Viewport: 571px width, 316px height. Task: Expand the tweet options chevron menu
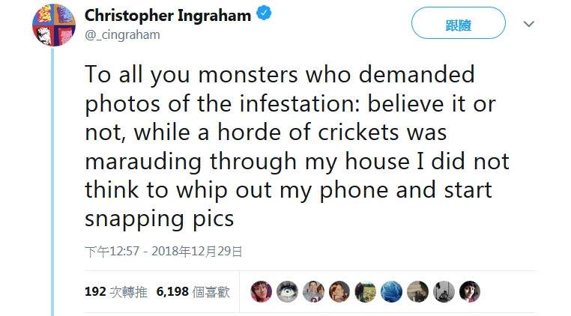[x=529, y=24]
